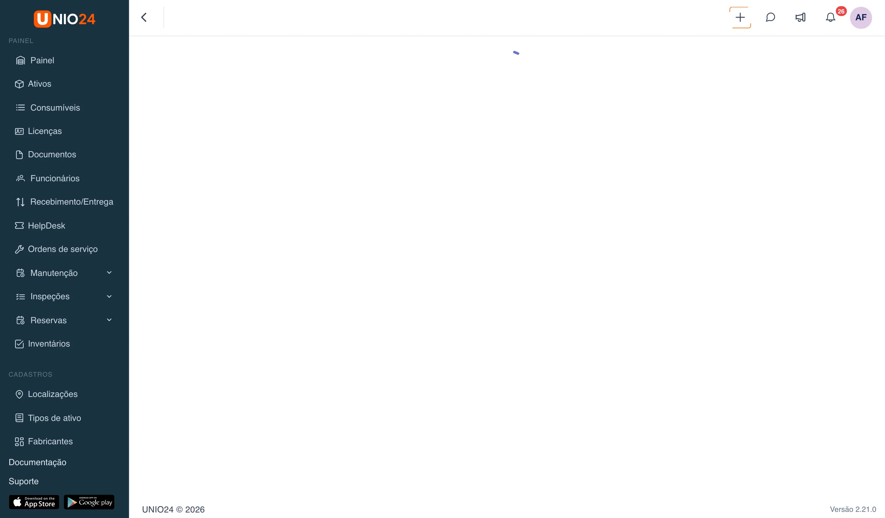This screenshot has width=885, height=518.
Task: Click the App Store download badge
Action: [x=34, y=502]
